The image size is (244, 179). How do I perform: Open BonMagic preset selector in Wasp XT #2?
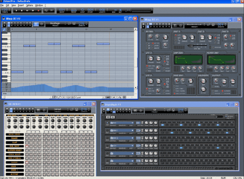point(56,24)
